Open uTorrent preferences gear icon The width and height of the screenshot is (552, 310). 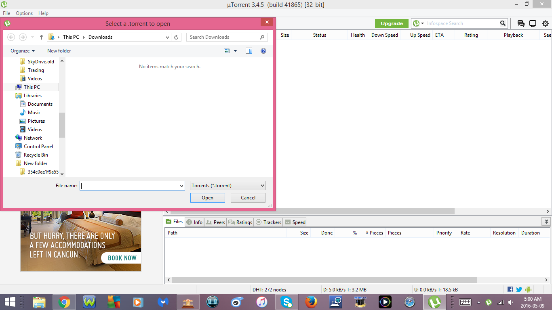[x=545, y=23]
